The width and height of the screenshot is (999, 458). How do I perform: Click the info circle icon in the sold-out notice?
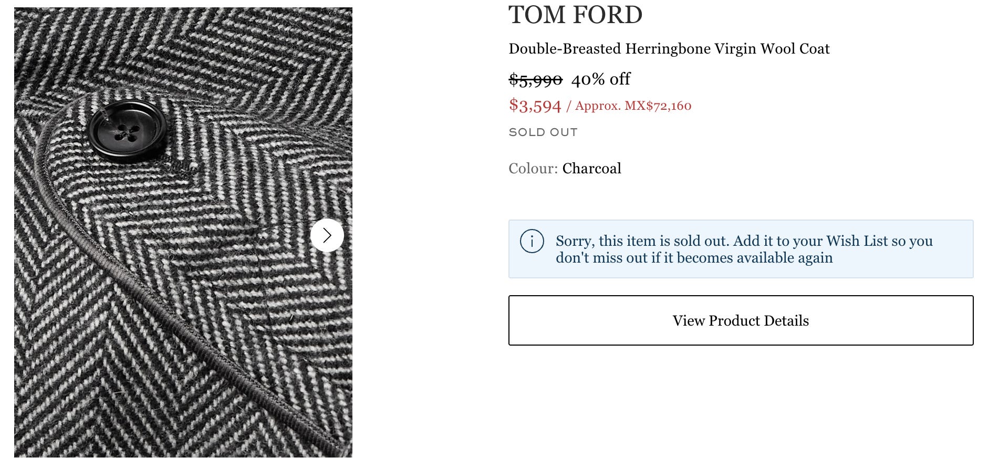coord(532,241)
